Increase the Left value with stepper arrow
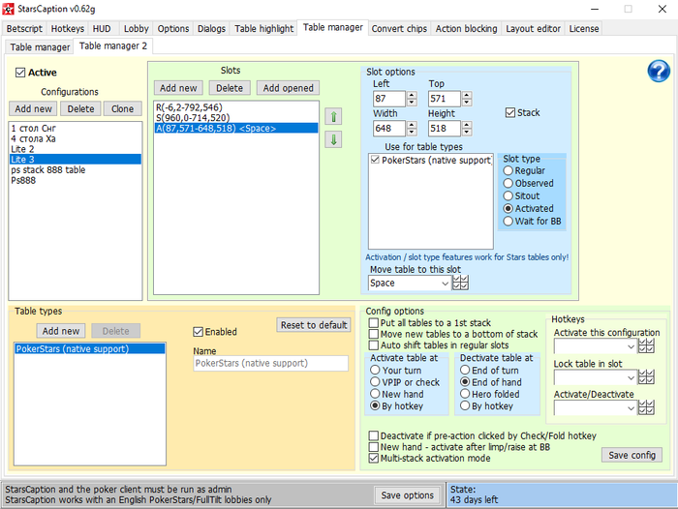This screenshot has width=678, height=509. pyautogui.click(x=411, y=95)
